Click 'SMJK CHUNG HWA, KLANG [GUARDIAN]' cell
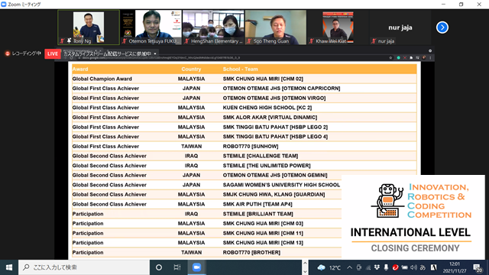 coord(274,195)
